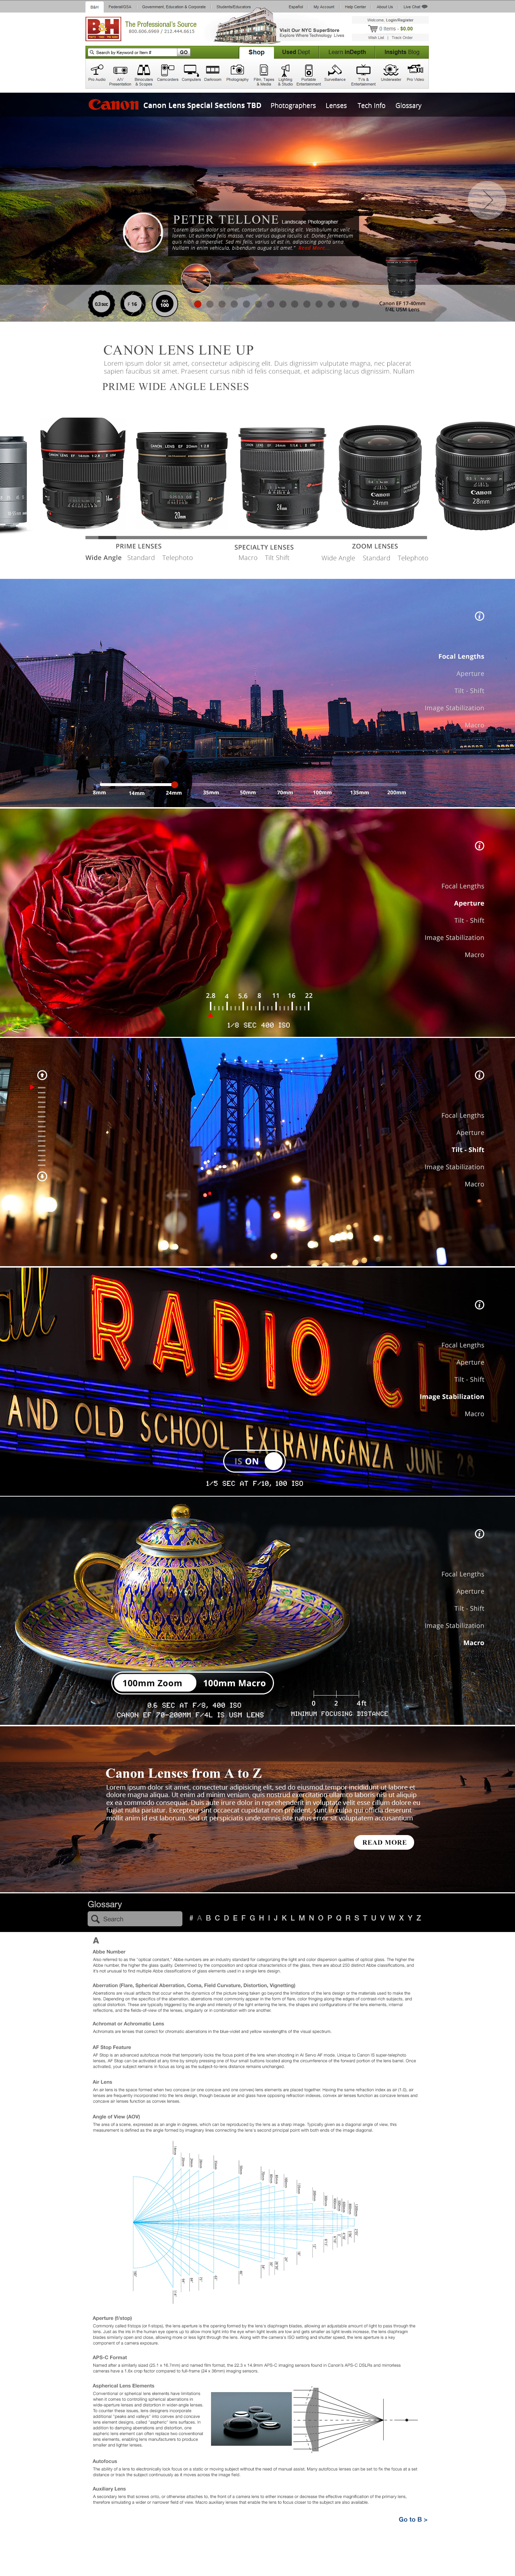Switch to the Used Dept tab
Image resolution: width=515 pixels, height=2576 pixels.
coord(296,52)
